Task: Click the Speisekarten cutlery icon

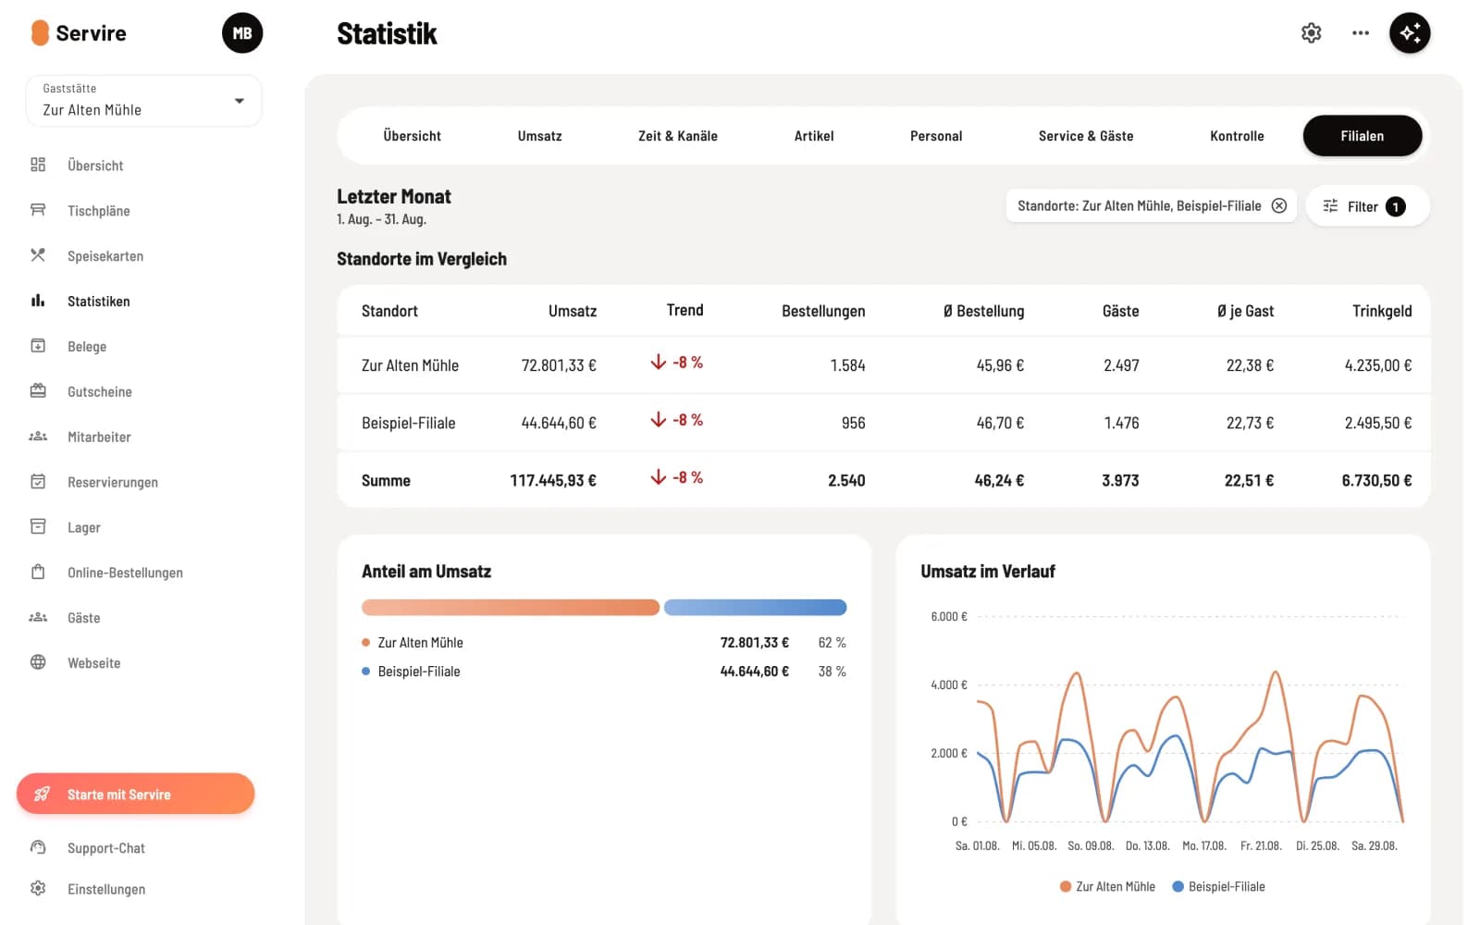Action: tap(38, 255)
